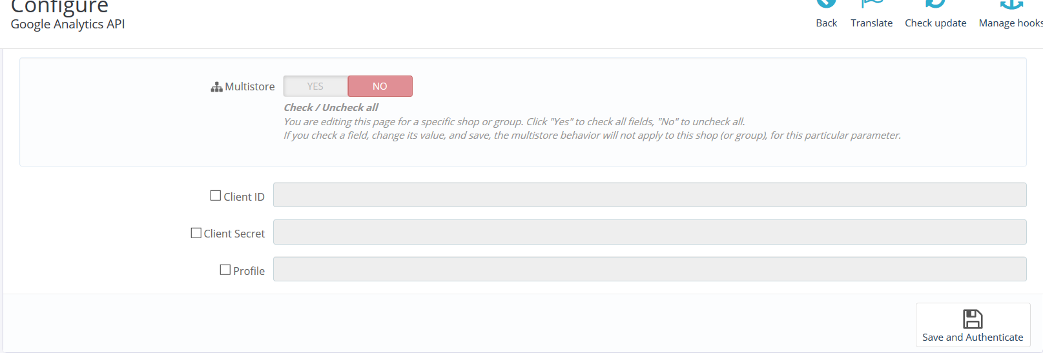
Task: Open Translate via its text label
Action: (871, 23)
